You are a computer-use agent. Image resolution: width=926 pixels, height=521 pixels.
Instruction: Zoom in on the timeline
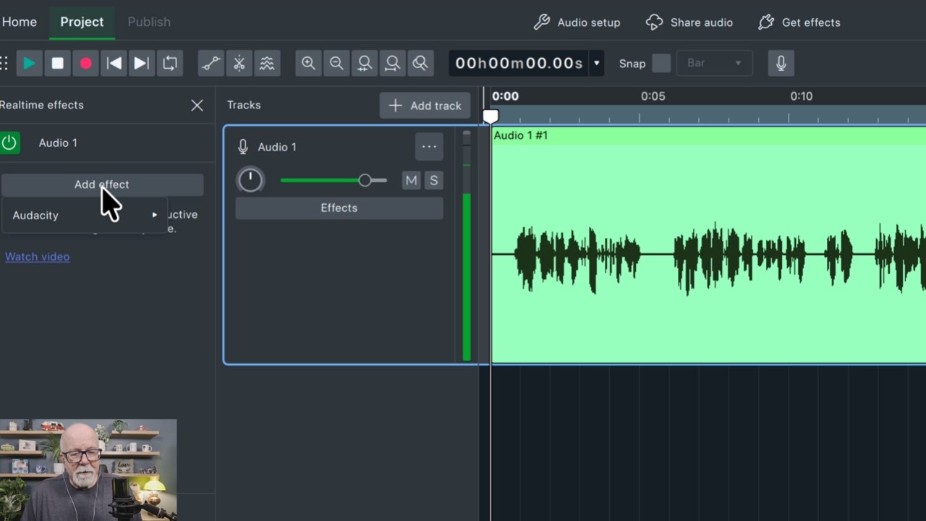coord(308,63)
